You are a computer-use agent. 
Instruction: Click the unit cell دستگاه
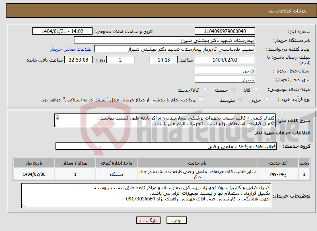pyautogui.click(x=116, y=174)
